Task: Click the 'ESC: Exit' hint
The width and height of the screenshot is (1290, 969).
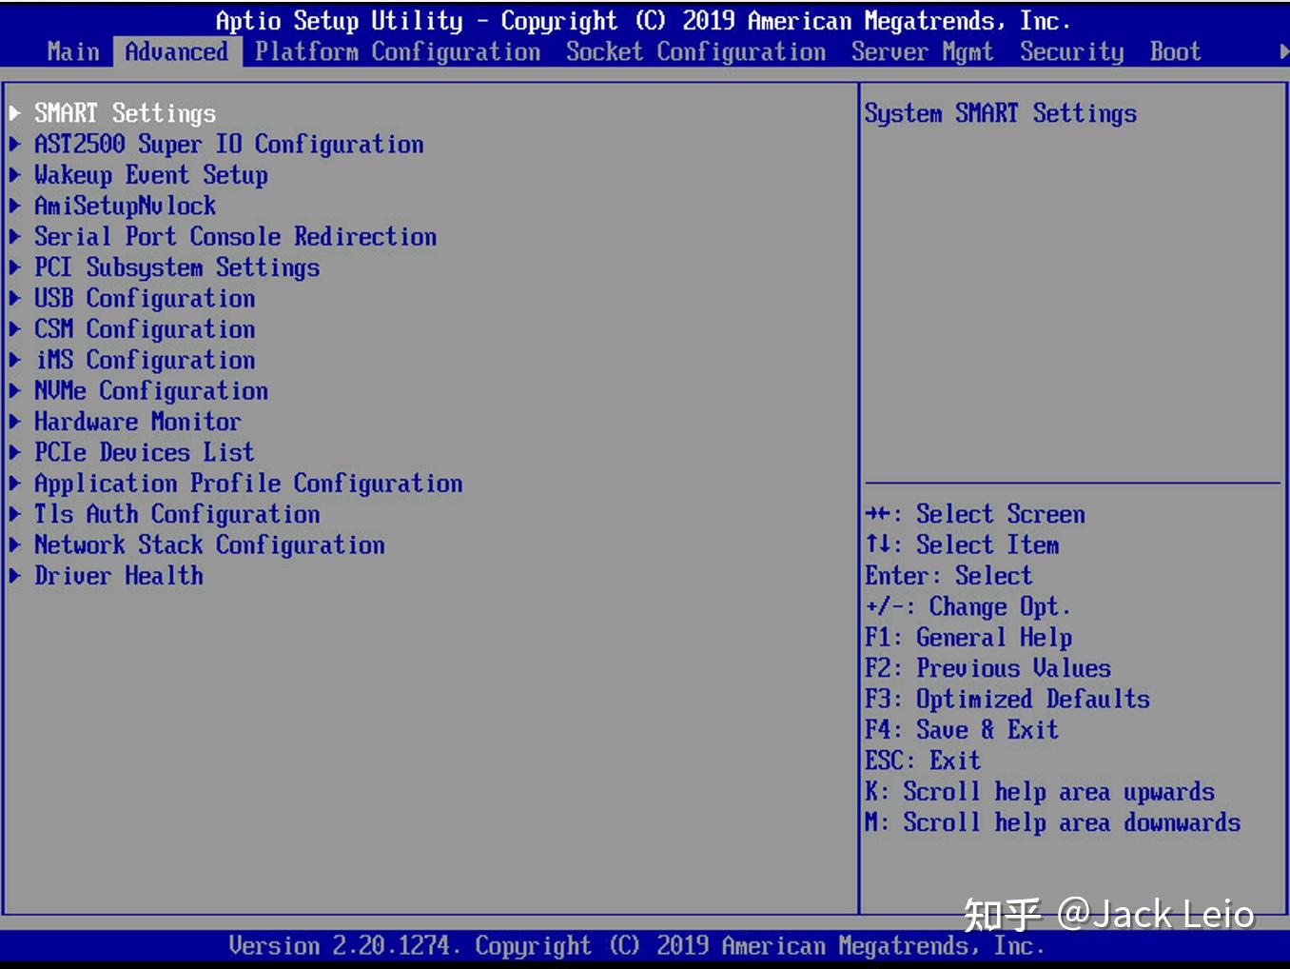Action: point(923,761)
